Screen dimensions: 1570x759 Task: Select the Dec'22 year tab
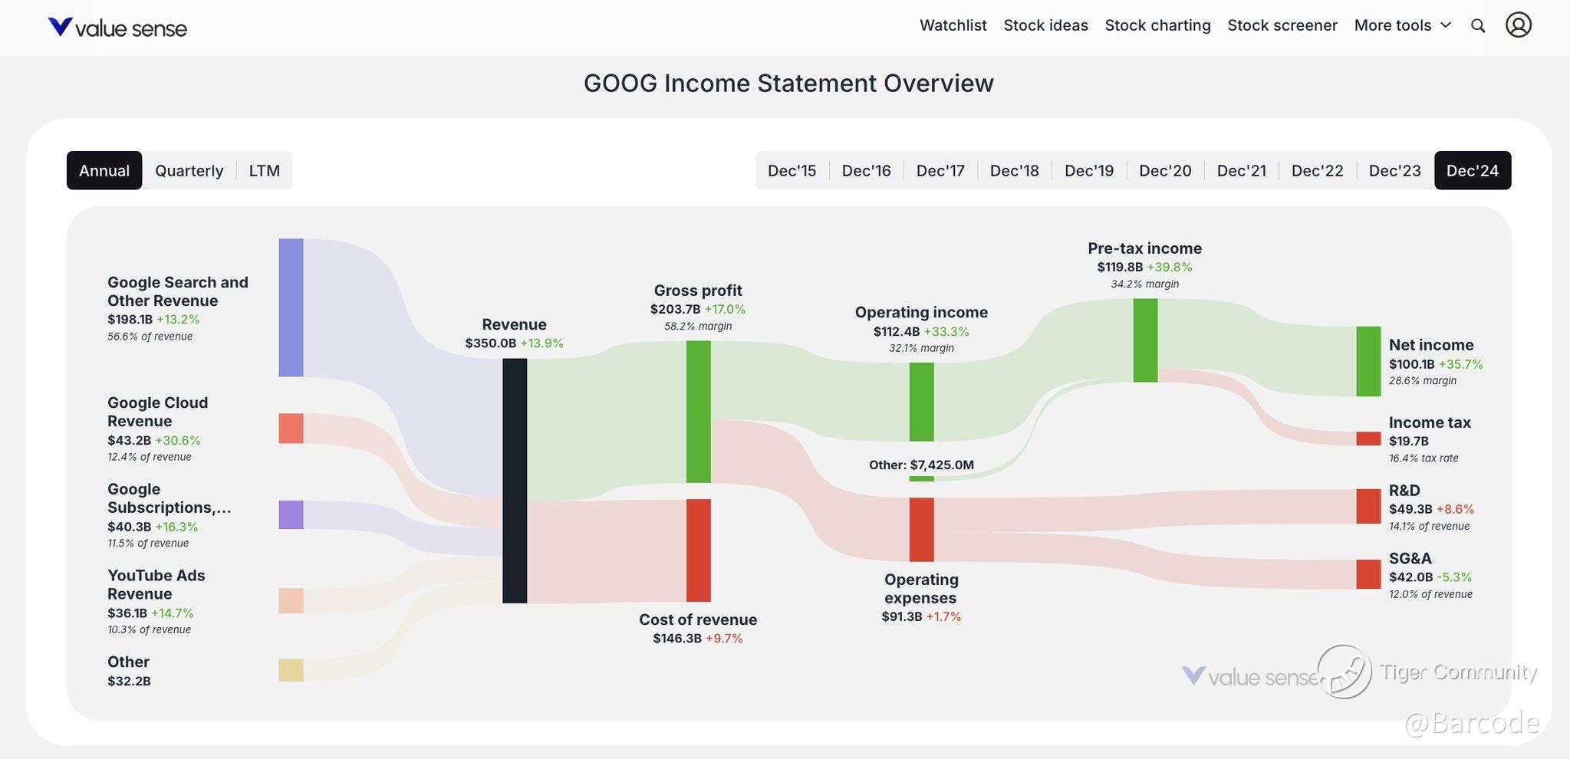click(x=1318, y=170)
